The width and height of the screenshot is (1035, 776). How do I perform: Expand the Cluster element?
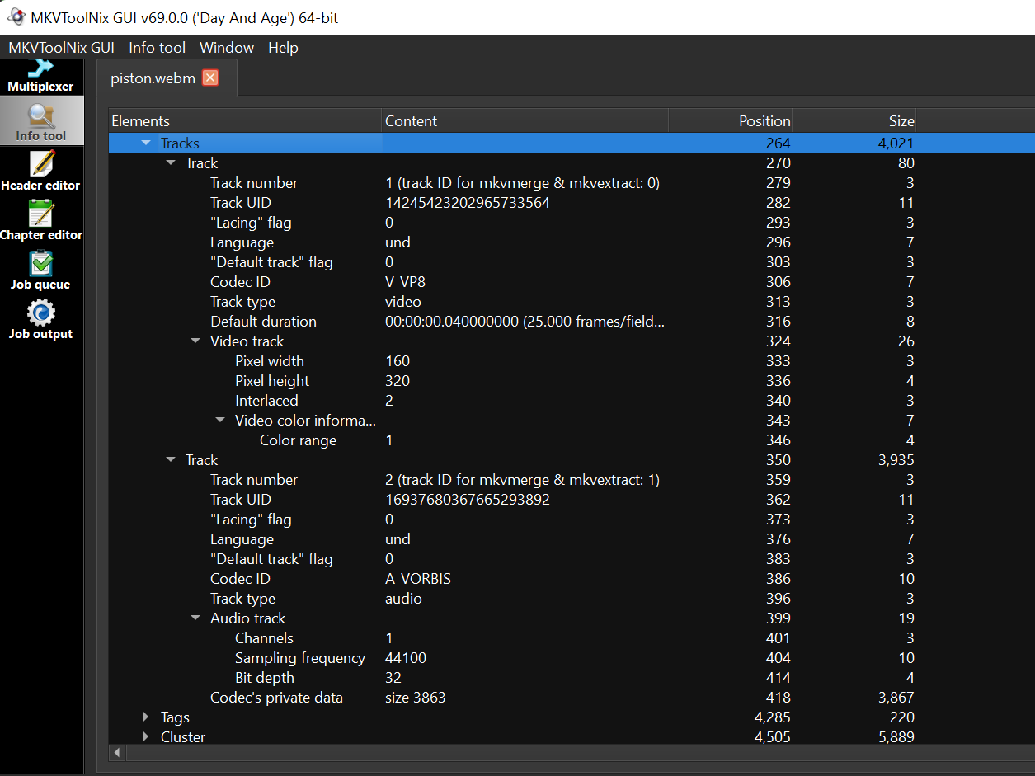pyautogui.click(x=146, y=737)
